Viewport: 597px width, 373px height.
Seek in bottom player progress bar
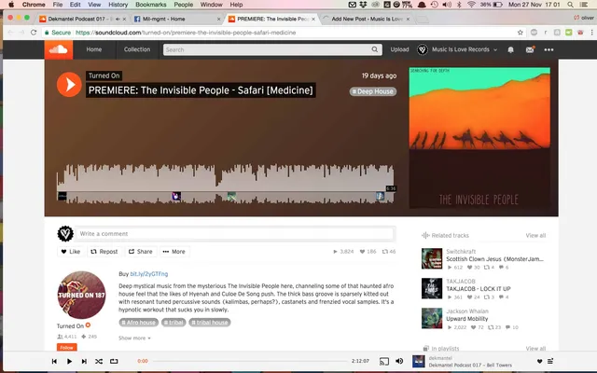(250, 361)
